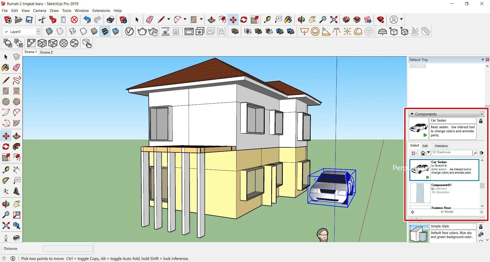Image resolution: width=490 pixels, height=262 pixels.
Task: Click the Save floppy disk icon
Action: click(29, 20)
